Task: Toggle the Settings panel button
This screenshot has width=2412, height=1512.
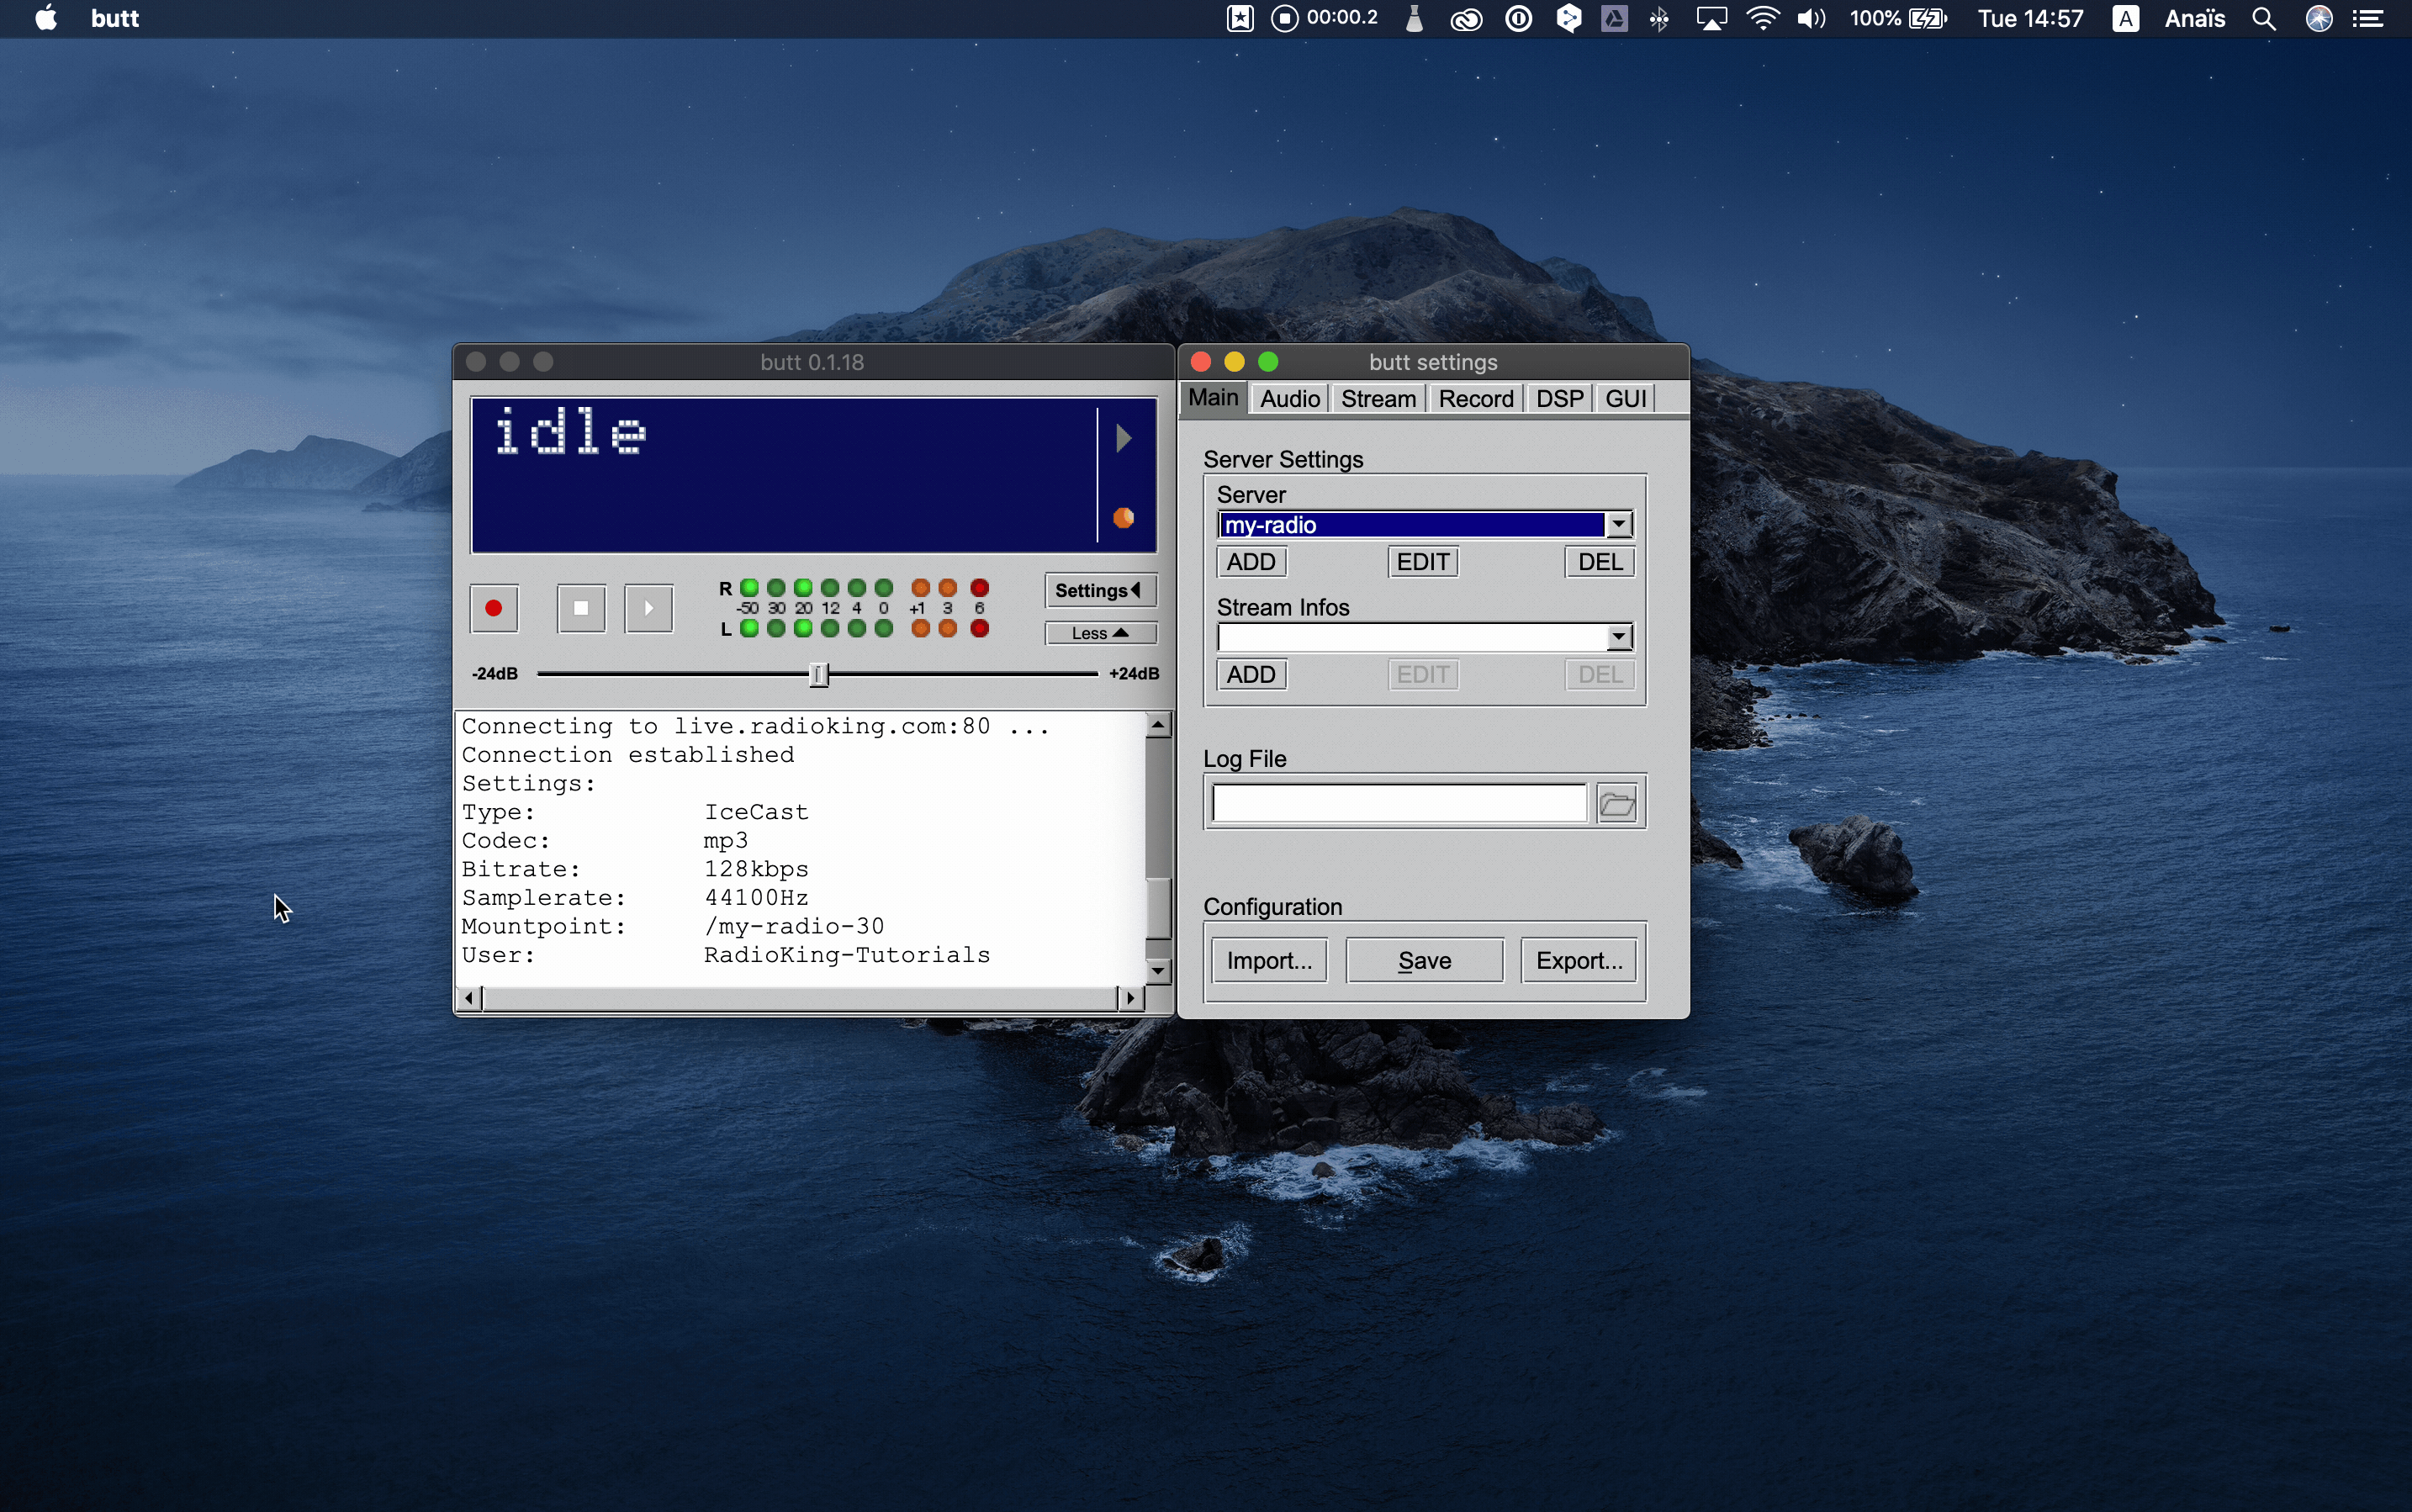Action: [1099, 590]
